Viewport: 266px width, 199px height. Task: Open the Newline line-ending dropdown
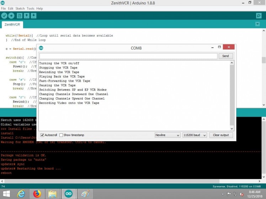pyautogui.click(x=167, y=135)
